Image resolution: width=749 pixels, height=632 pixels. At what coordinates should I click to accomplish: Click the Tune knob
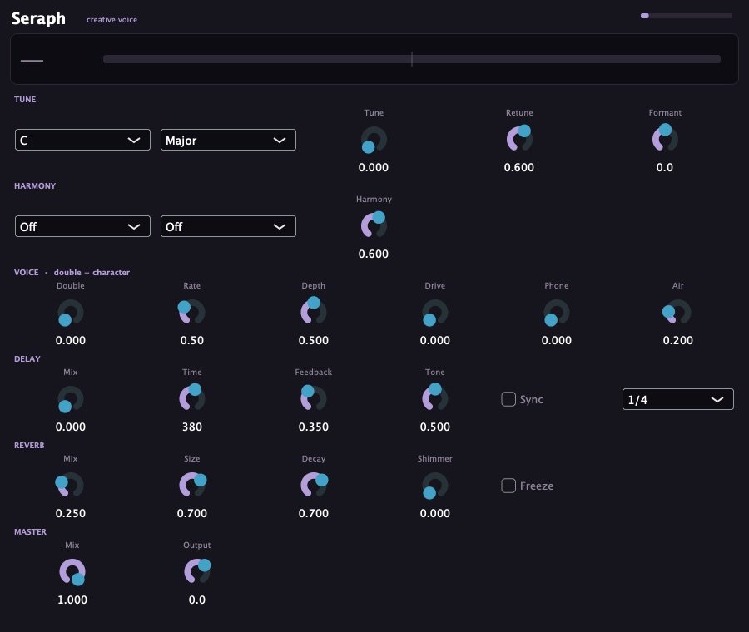pos(374,140)
